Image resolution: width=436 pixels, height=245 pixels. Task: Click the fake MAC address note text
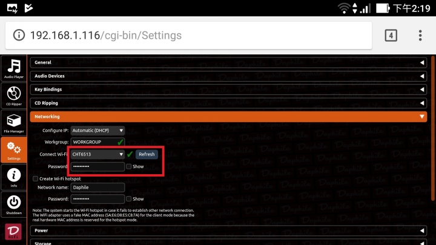tap(113, 215)
